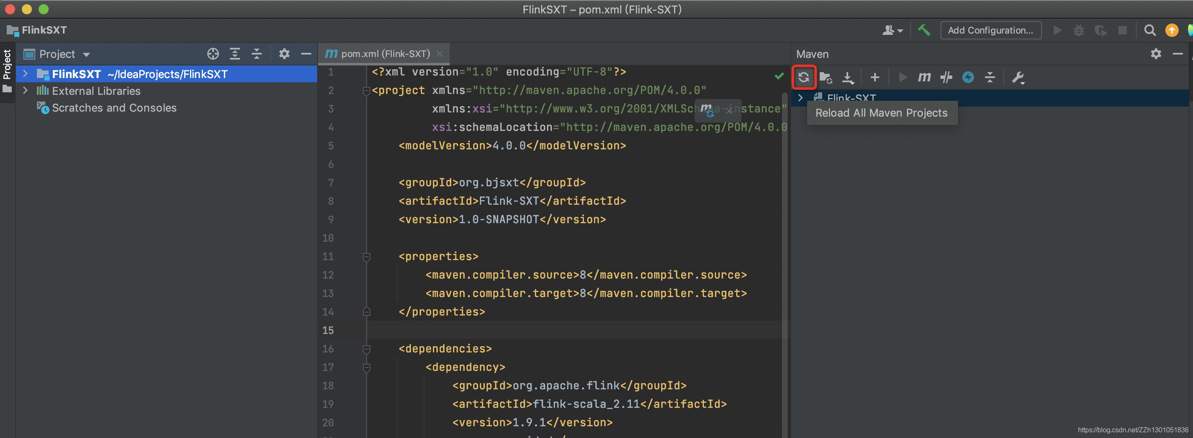Open Project panel gear options

[284, 54]
